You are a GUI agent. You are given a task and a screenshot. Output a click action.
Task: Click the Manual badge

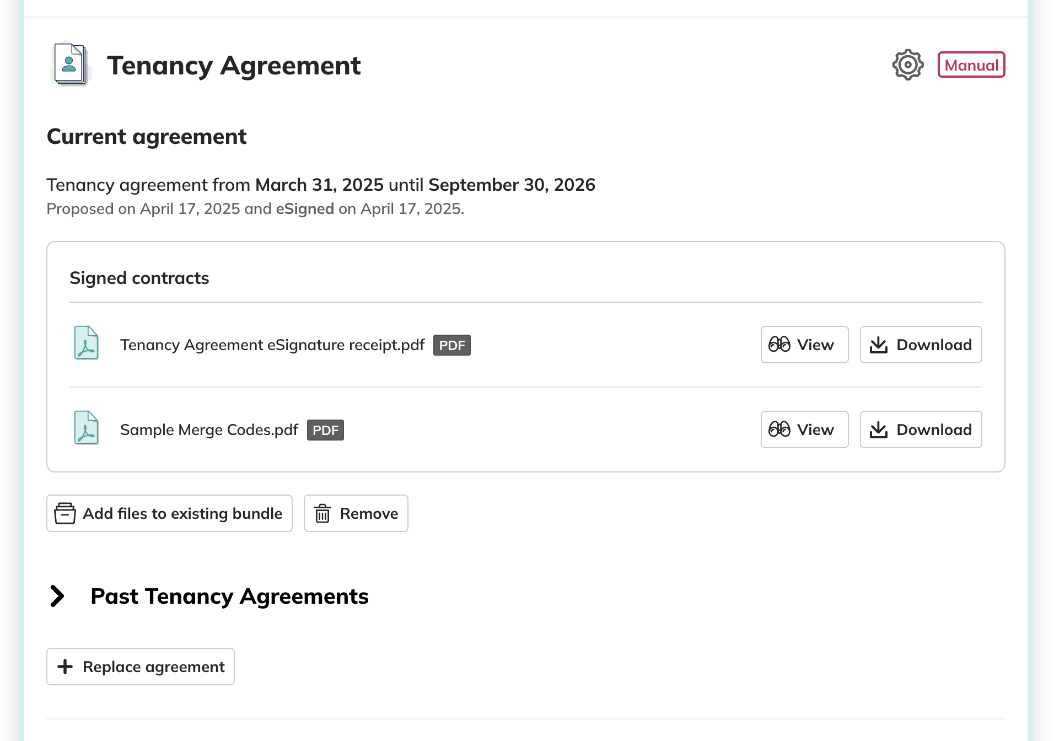[x=971, y=65]
